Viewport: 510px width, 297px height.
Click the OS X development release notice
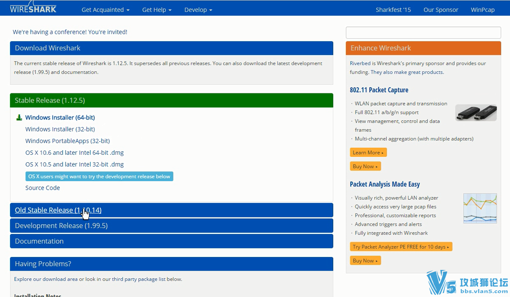(x=99, y=176)
